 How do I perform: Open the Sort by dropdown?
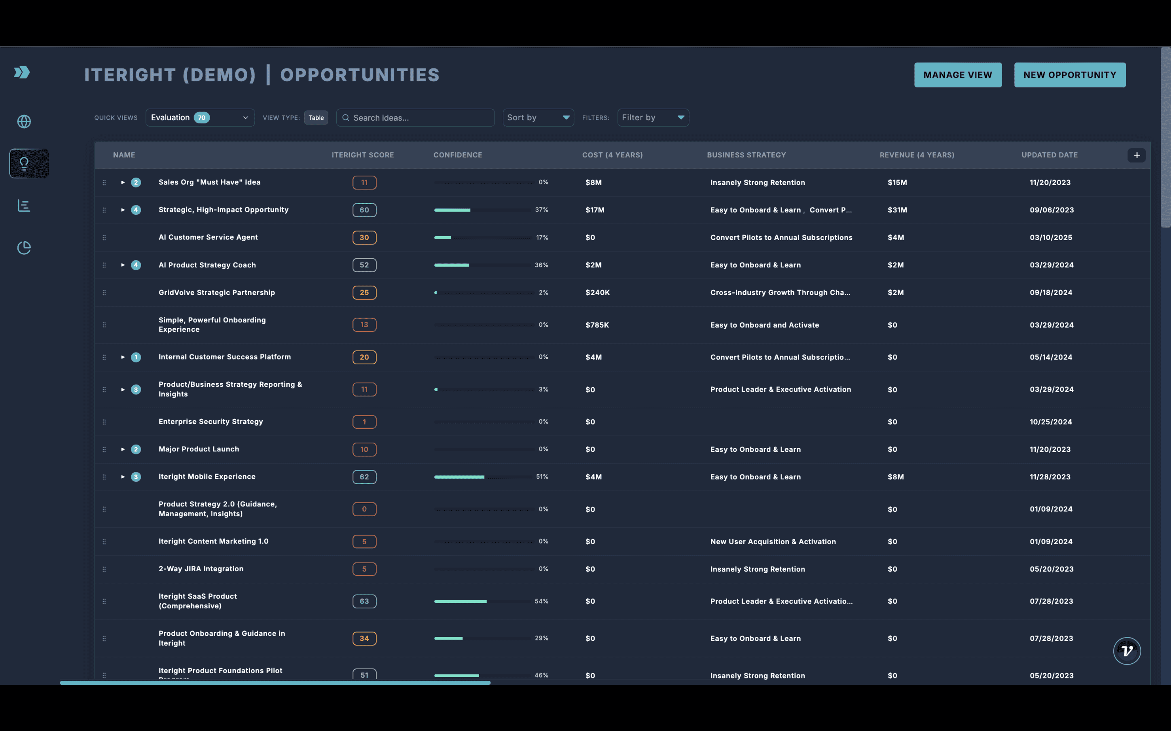tap(538, 117)
